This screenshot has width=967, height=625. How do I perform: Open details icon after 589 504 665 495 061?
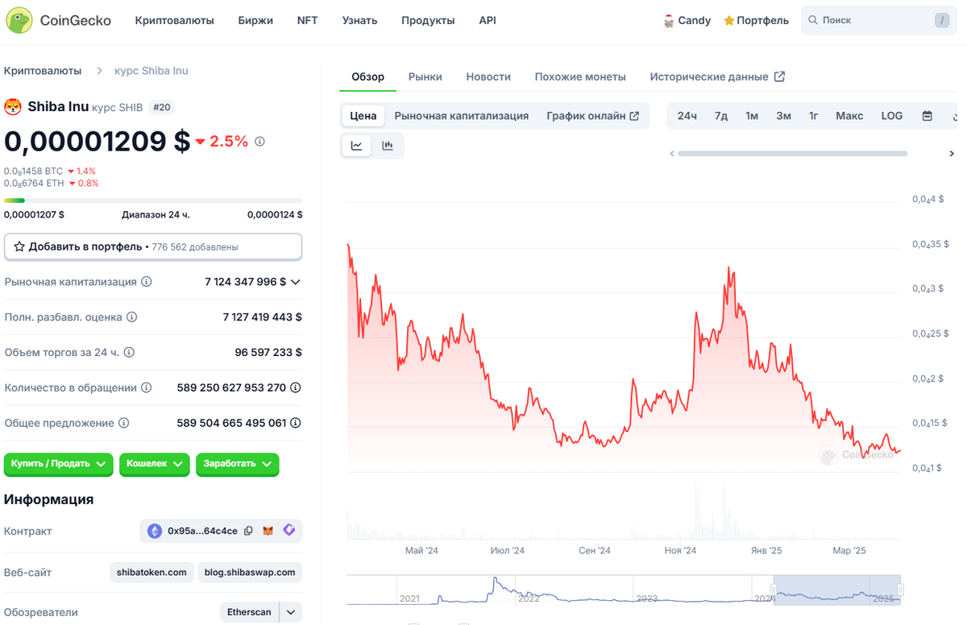(x=296, y=423)
